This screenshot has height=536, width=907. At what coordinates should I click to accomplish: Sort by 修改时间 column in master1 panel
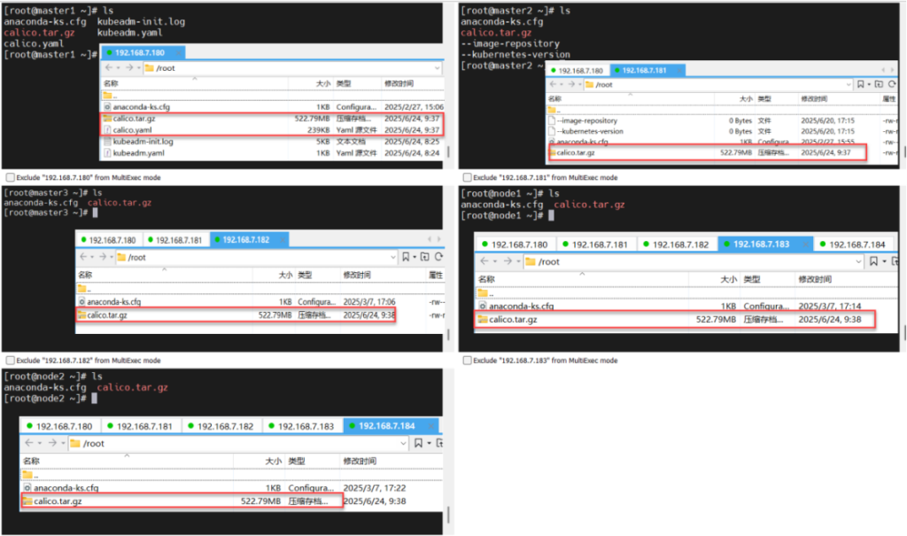coord(399,83)
